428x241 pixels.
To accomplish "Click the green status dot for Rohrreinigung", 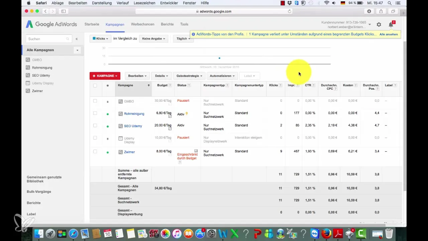I will click(x=107, y=114).
